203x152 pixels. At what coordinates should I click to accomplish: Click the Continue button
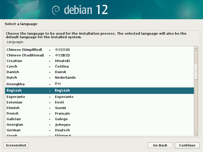(187, 145)
